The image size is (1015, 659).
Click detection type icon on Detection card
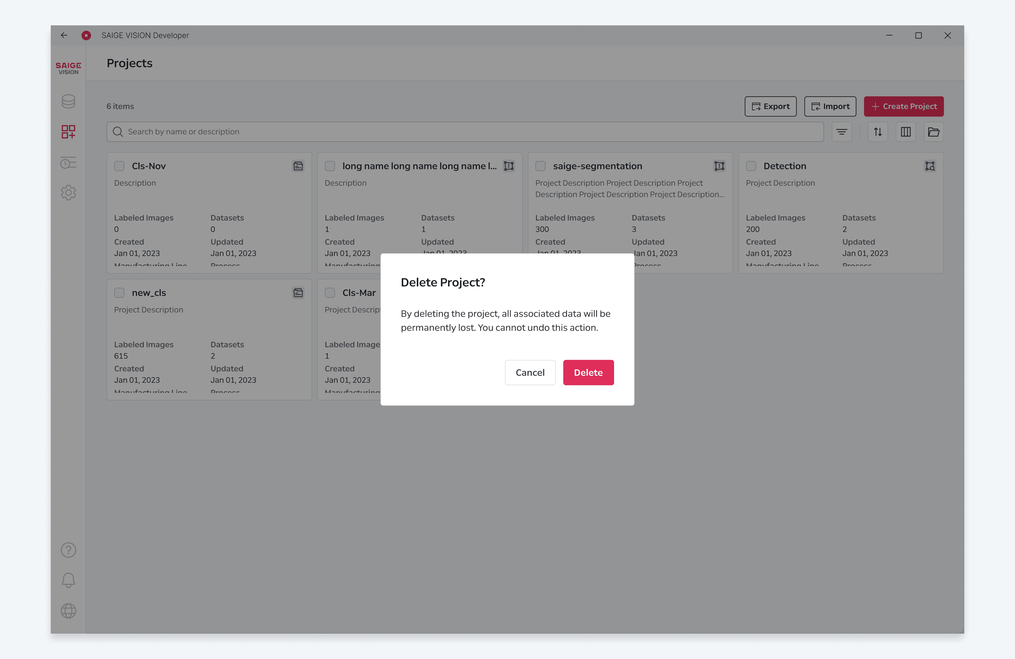tap(930, 166)
